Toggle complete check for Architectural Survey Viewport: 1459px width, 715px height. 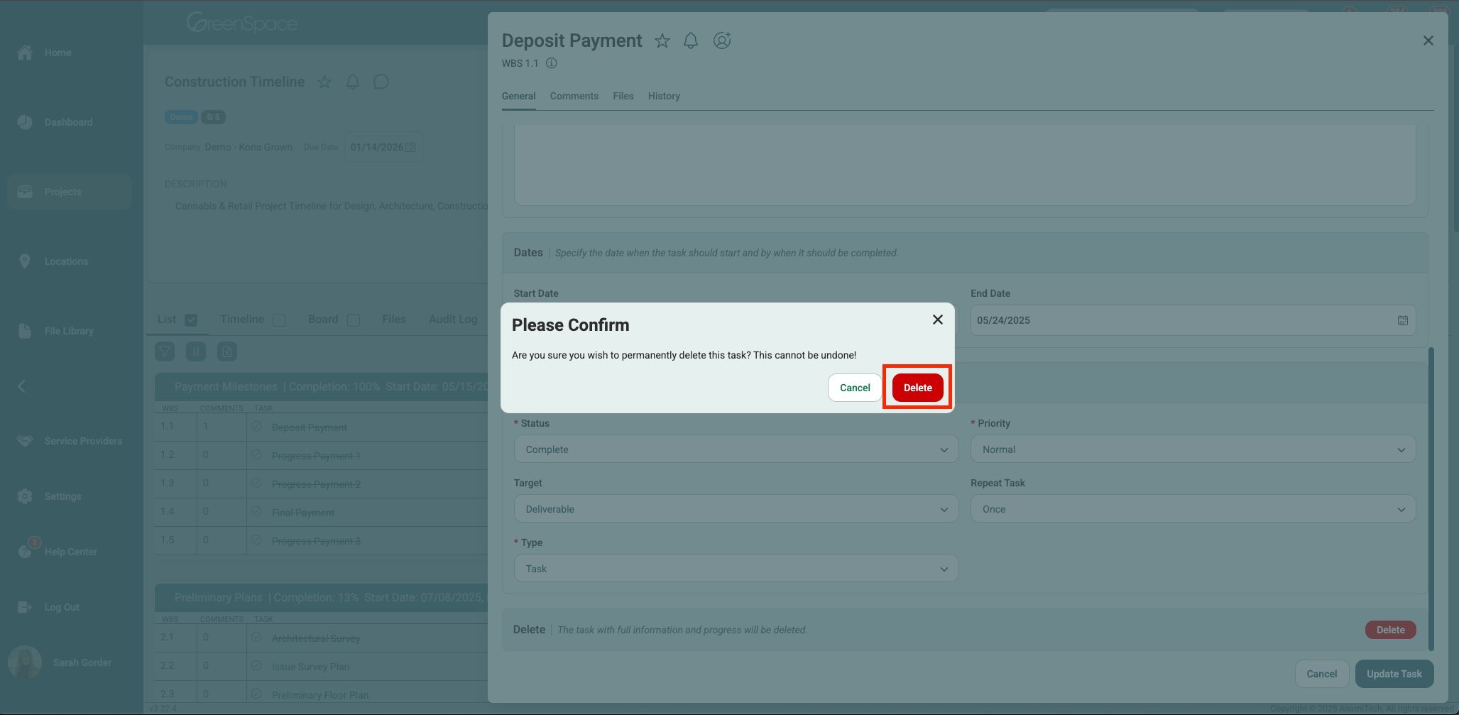256,638
